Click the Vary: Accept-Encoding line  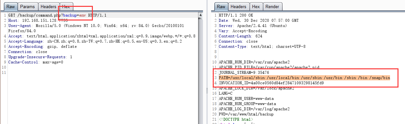pyautogui.click(x=243, y=31)
